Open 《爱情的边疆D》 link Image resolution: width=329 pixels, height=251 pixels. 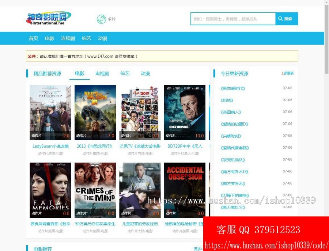click(x=234, y=124)
